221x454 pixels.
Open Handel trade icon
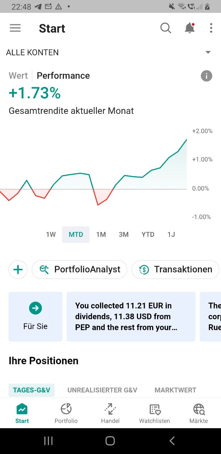(x=110, y=414)
